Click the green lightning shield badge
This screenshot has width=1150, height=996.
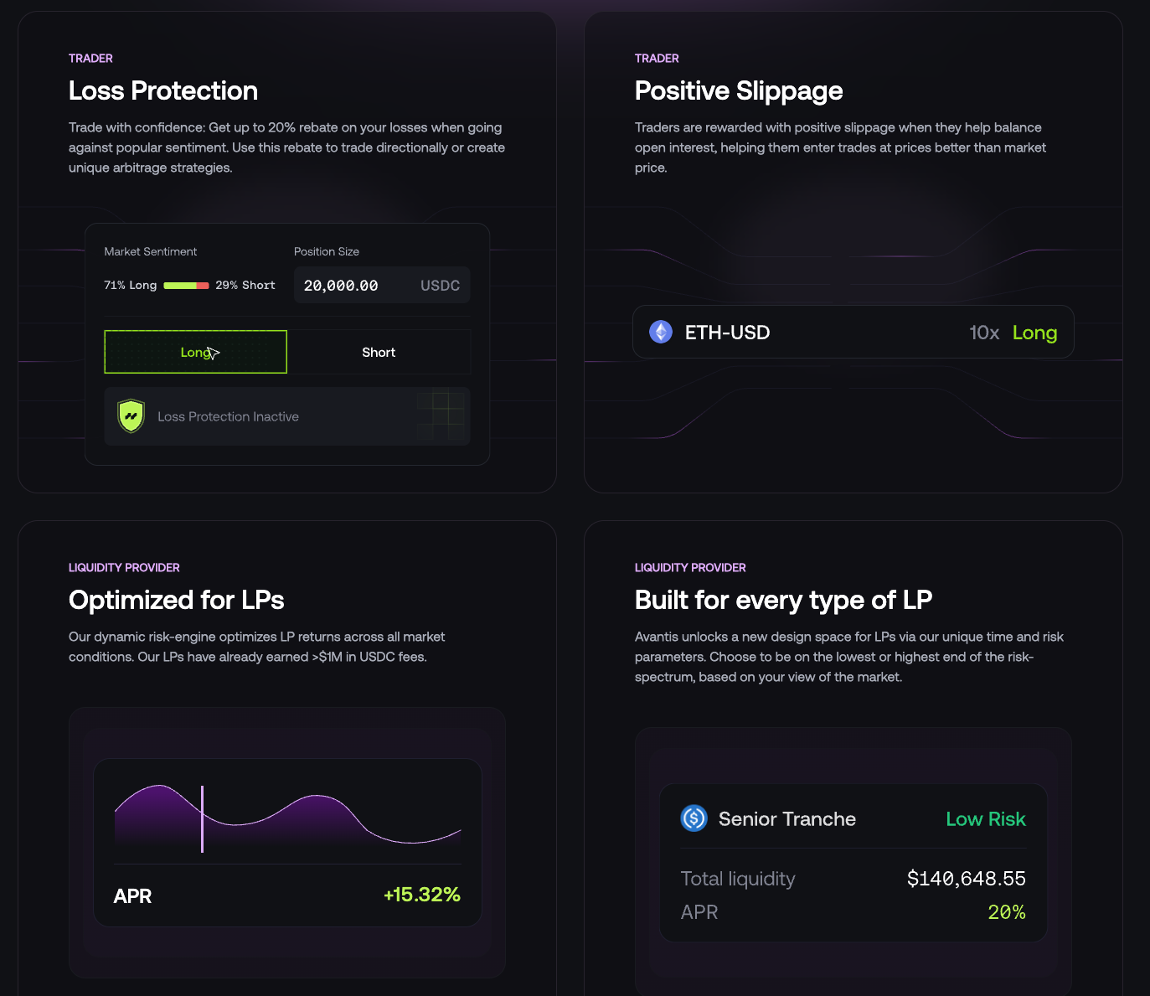point(130,416)
